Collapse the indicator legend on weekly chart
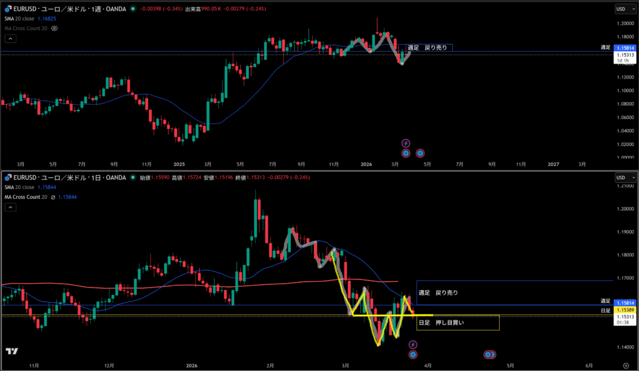Image resolution: width=639 pixels, height=371 pixels. pos(9,37)
